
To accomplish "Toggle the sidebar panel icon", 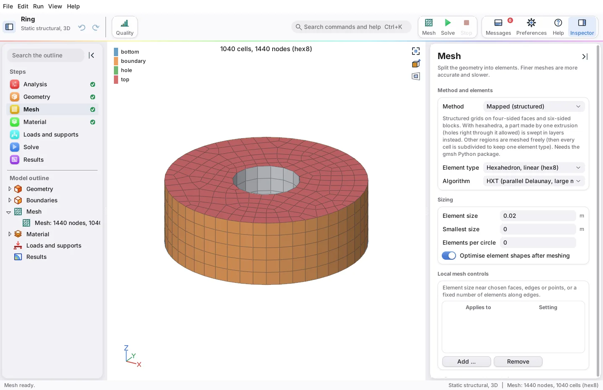I will [9, 27].
